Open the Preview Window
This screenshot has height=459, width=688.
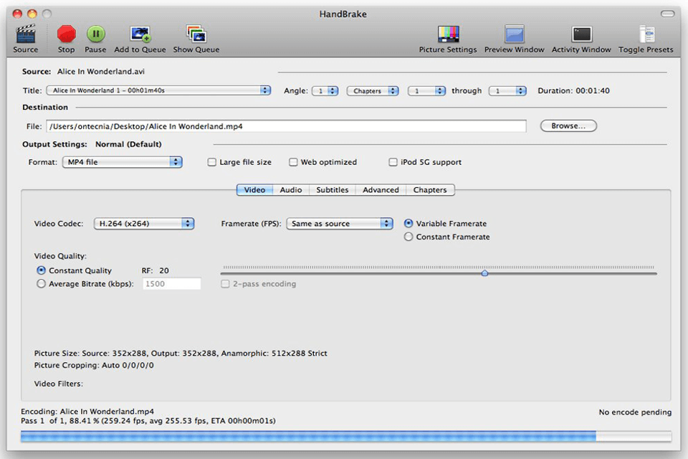point(514,34)
